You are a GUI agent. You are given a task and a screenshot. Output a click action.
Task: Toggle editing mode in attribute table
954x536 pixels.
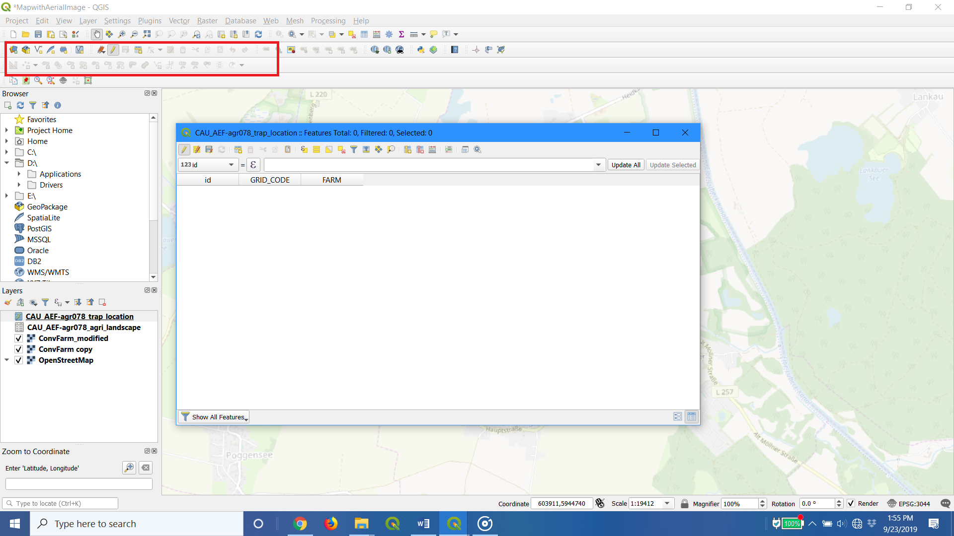pos(184,149)
